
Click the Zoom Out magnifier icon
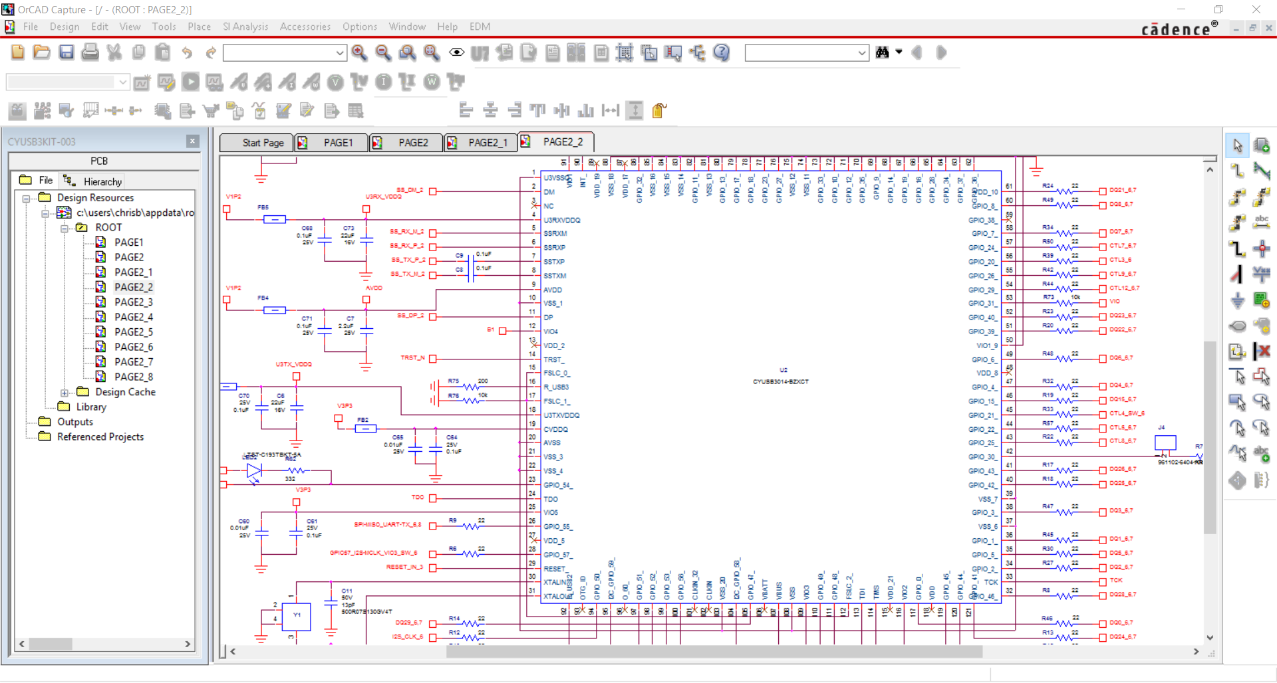click(x=383, y=52)
